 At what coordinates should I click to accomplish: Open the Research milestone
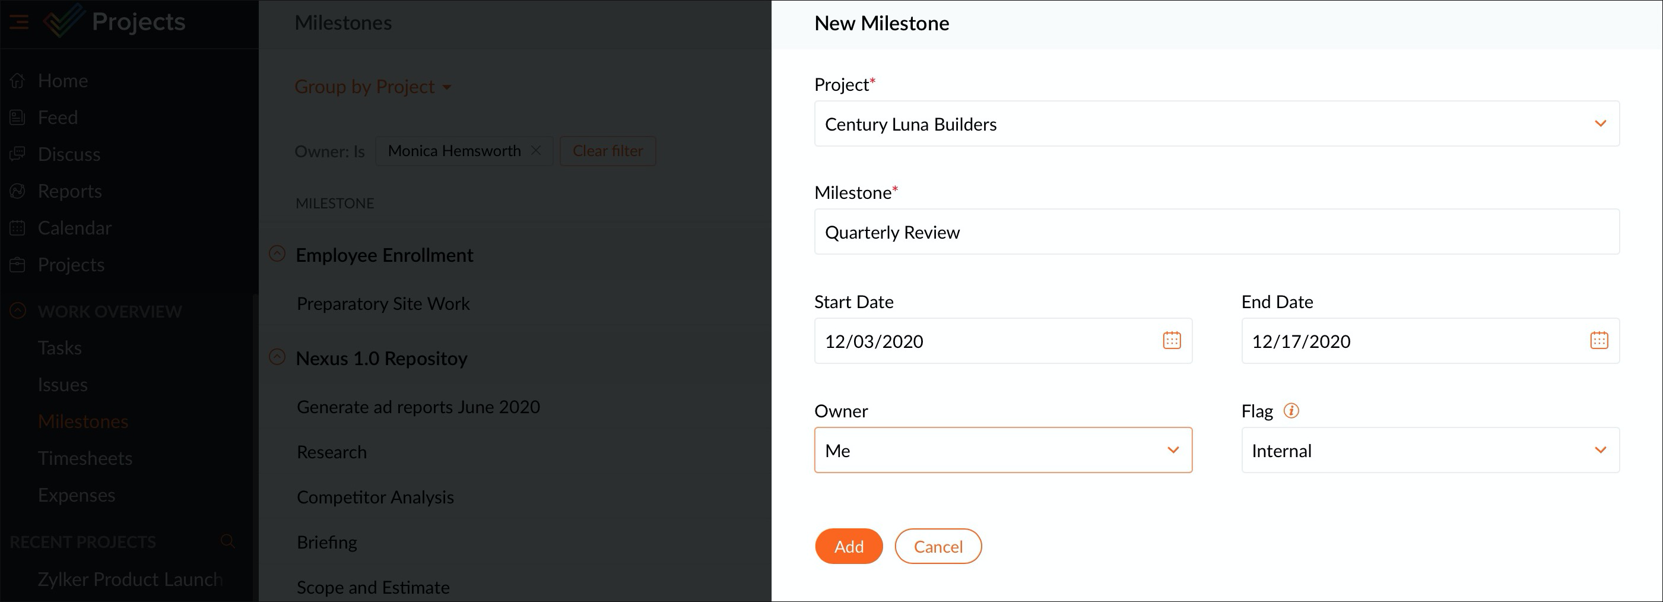[x=331, y=452]
